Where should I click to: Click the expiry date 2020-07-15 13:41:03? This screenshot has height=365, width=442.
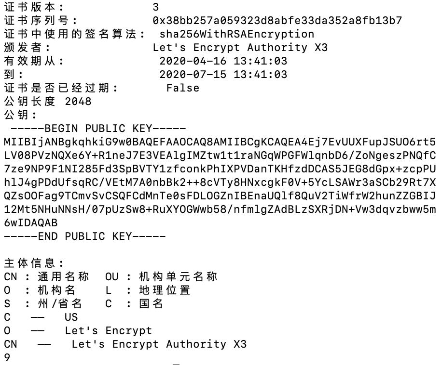[223, 74]
